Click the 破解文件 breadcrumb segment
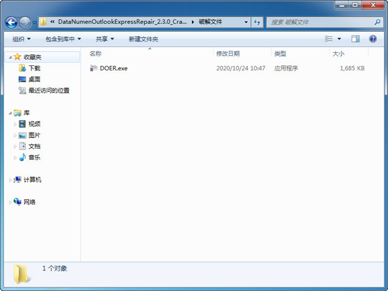Viewport: 388px width, 291px height. point(210,22)
